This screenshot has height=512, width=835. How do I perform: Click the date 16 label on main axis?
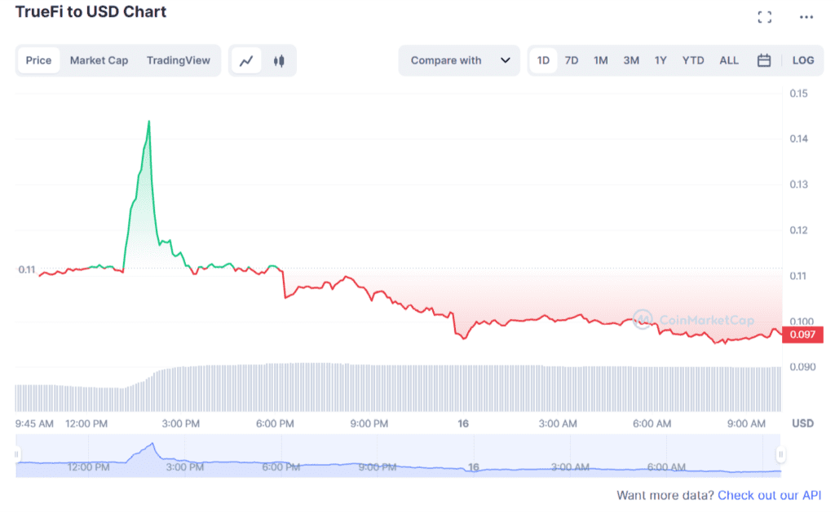click(463, 424)
